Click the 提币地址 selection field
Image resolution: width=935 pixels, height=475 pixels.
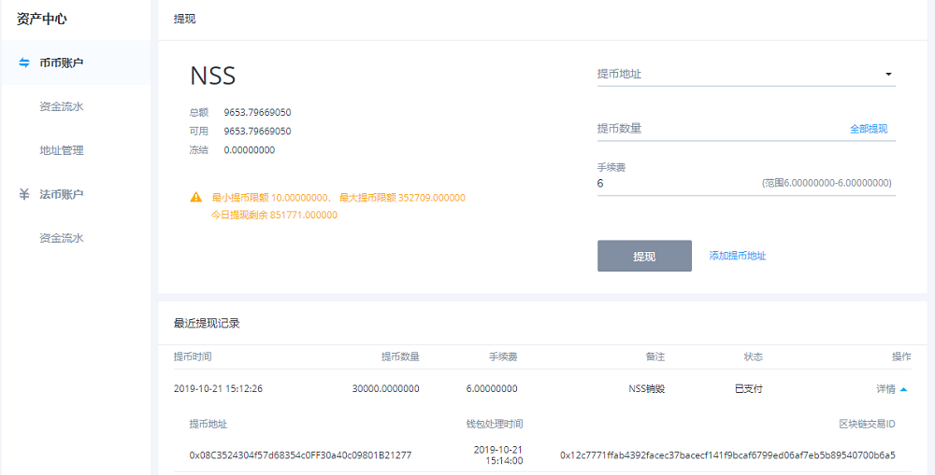click(x=746, y=75)
